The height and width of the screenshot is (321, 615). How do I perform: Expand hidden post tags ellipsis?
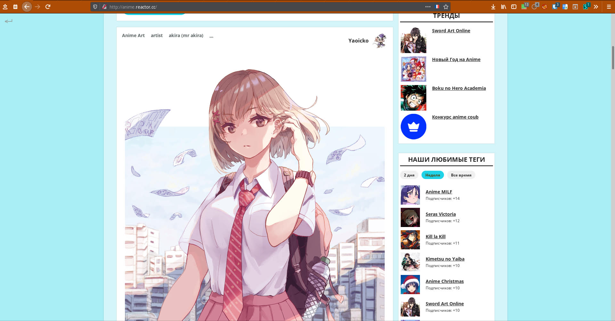(x=211, y=36)
